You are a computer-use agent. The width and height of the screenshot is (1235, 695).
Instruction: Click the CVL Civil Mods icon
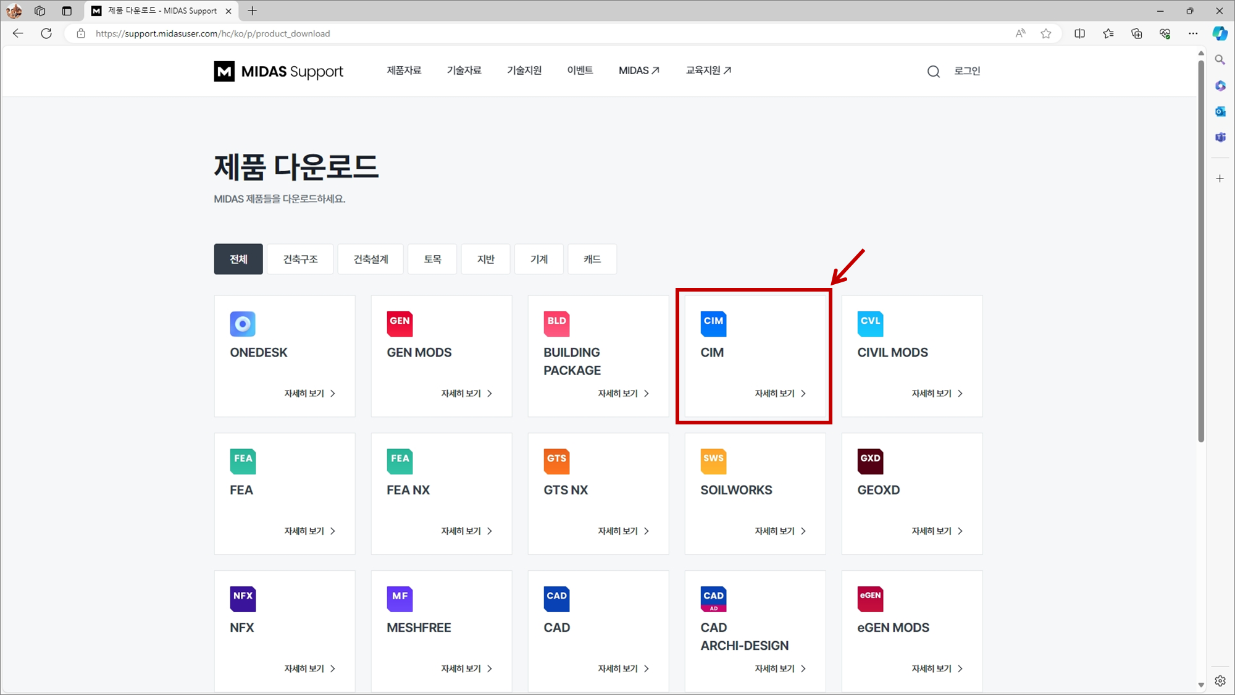tap(870, 324)
